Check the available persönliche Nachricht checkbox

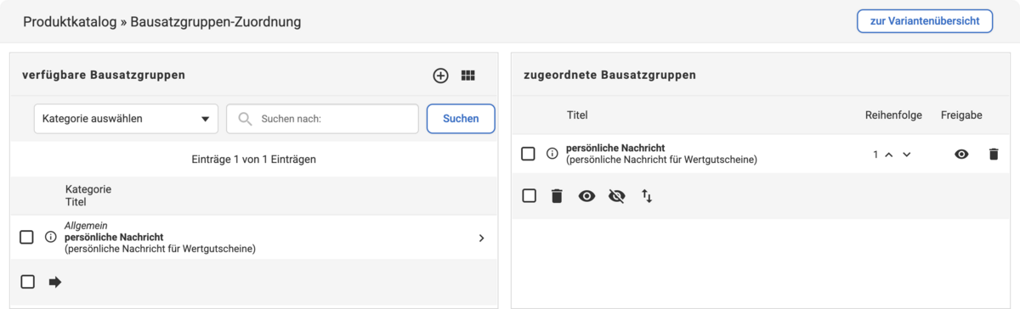pos(26,238)
